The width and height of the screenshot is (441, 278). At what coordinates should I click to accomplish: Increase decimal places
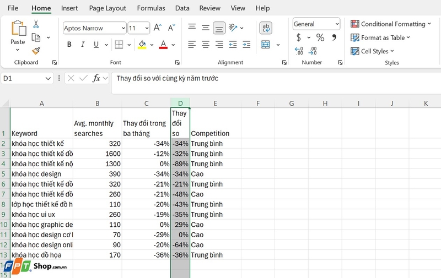coord(299,51)
